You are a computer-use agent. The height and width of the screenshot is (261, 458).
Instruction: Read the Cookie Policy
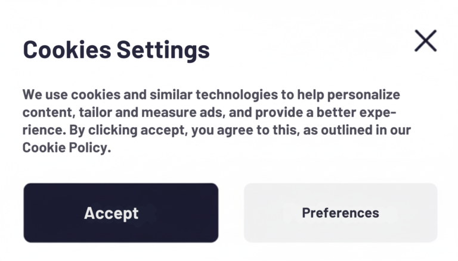click(66, 148)
